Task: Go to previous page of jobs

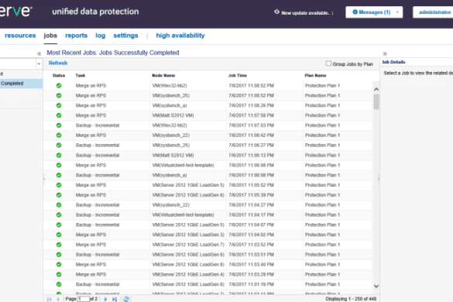Action: click(58, 299)
